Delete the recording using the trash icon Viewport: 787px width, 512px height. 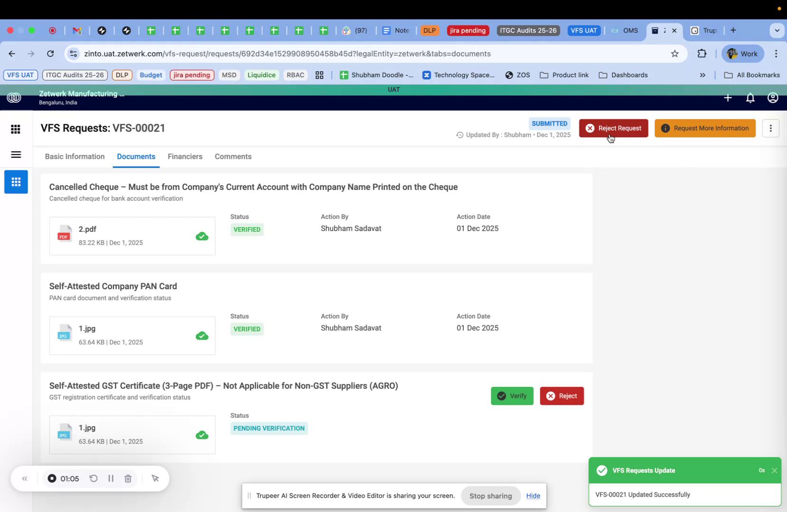click(x=128, y=478)
